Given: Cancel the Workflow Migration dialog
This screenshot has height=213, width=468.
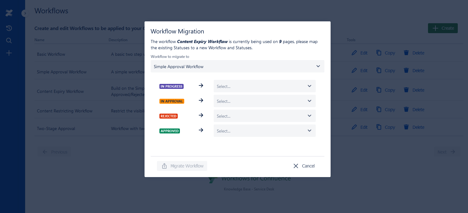Looking at the screenshot, I should point(304,166).
